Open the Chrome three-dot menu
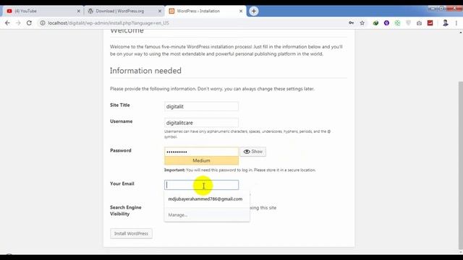 click(x=456, y=23)
